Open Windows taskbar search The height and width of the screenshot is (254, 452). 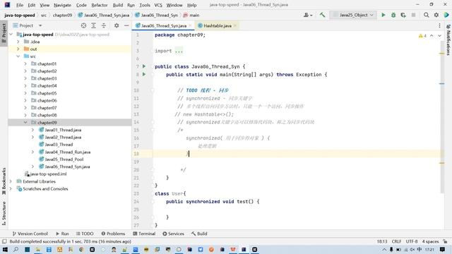(x=16, y=249)
